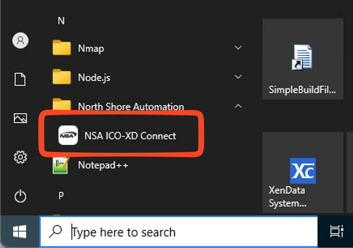Click the XenData System... tile label

click(x=287, y=197)
